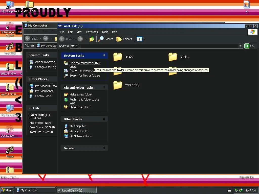The height and width of the screenshot is (194, 259).
Task: Open Forward history dropdown arrow in Local Disk
Action: click(86, 39)
